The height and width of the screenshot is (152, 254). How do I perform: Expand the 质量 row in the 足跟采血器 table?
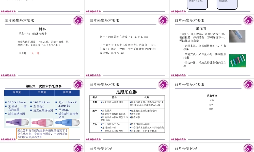click(94, 103)
